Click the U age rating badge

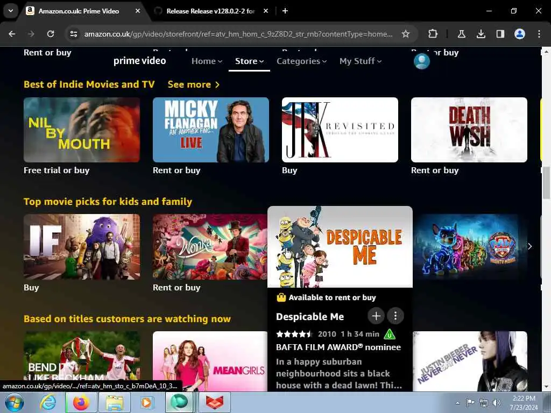pos(390,334)
